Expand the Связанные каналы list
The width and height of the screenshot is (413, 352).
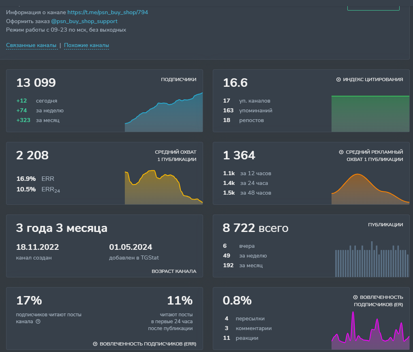click(x=31, y=45)
